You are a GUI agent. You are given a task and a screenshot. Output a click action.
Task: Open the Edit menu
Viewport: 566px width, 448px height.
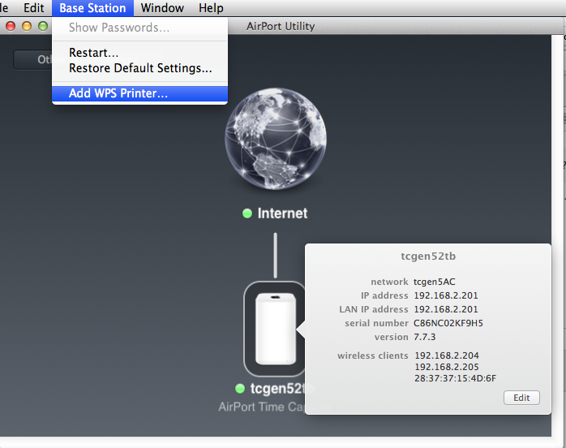pyautogui.click(x=33, y=8)
